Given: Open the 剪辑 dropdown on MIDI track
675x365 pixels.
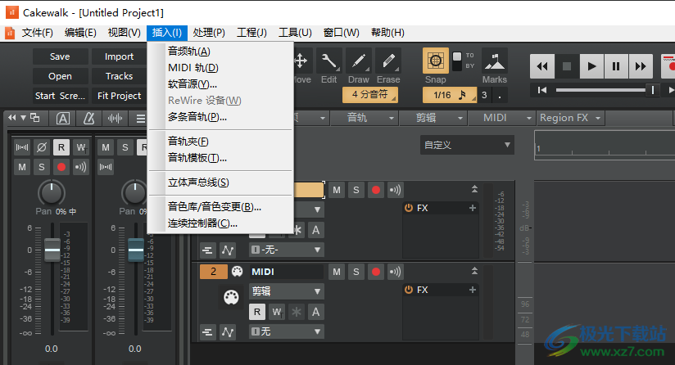Looking at the screenshot, I should tap(286, 291).
